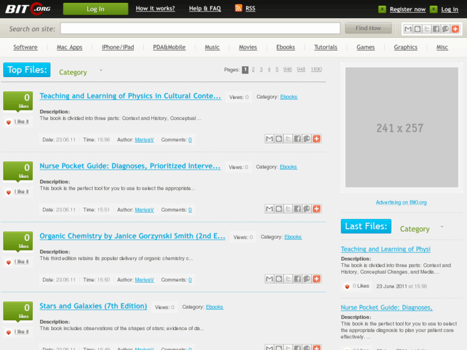The height and width of the screenshot is (350, 467).
Task: Jump to page 1890 of Top Files
Action: [316, 69]
